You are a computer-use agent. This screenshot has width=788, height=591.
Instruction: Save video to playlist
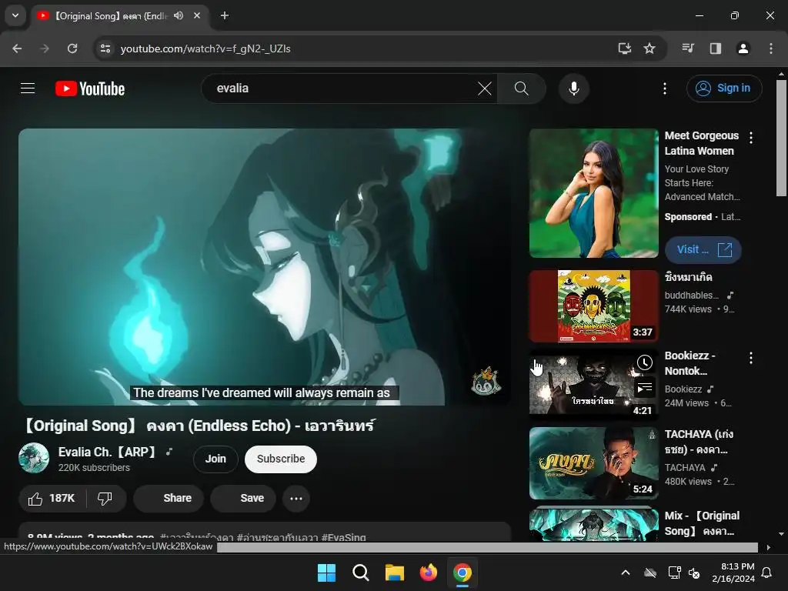[243, 498]
